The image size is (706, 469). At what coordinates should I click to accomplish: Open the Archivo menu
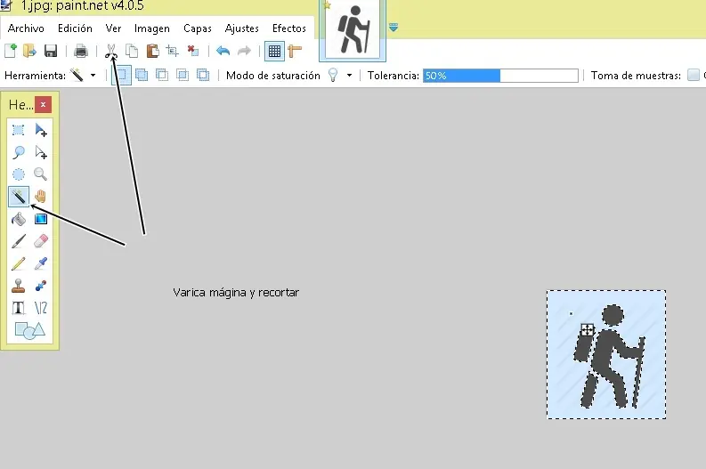pos(26,28)
